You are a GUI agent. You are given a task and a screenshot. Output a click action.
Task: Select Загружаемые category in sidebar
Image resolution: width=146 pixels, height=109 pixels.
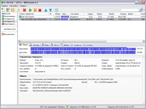(x=9, y=16)
